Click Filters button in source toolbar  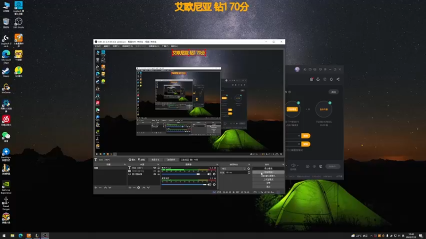coord(141,160)
